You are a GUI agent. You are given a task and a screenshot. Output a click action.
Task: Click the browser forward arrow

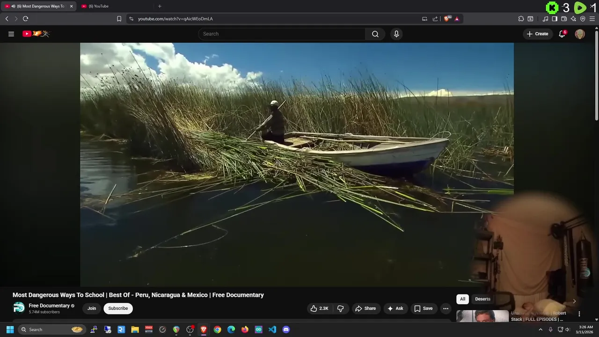16,19
